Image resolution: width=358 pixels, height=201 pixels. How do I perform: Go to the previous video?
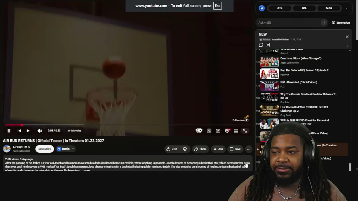click(x=19, y=131)
